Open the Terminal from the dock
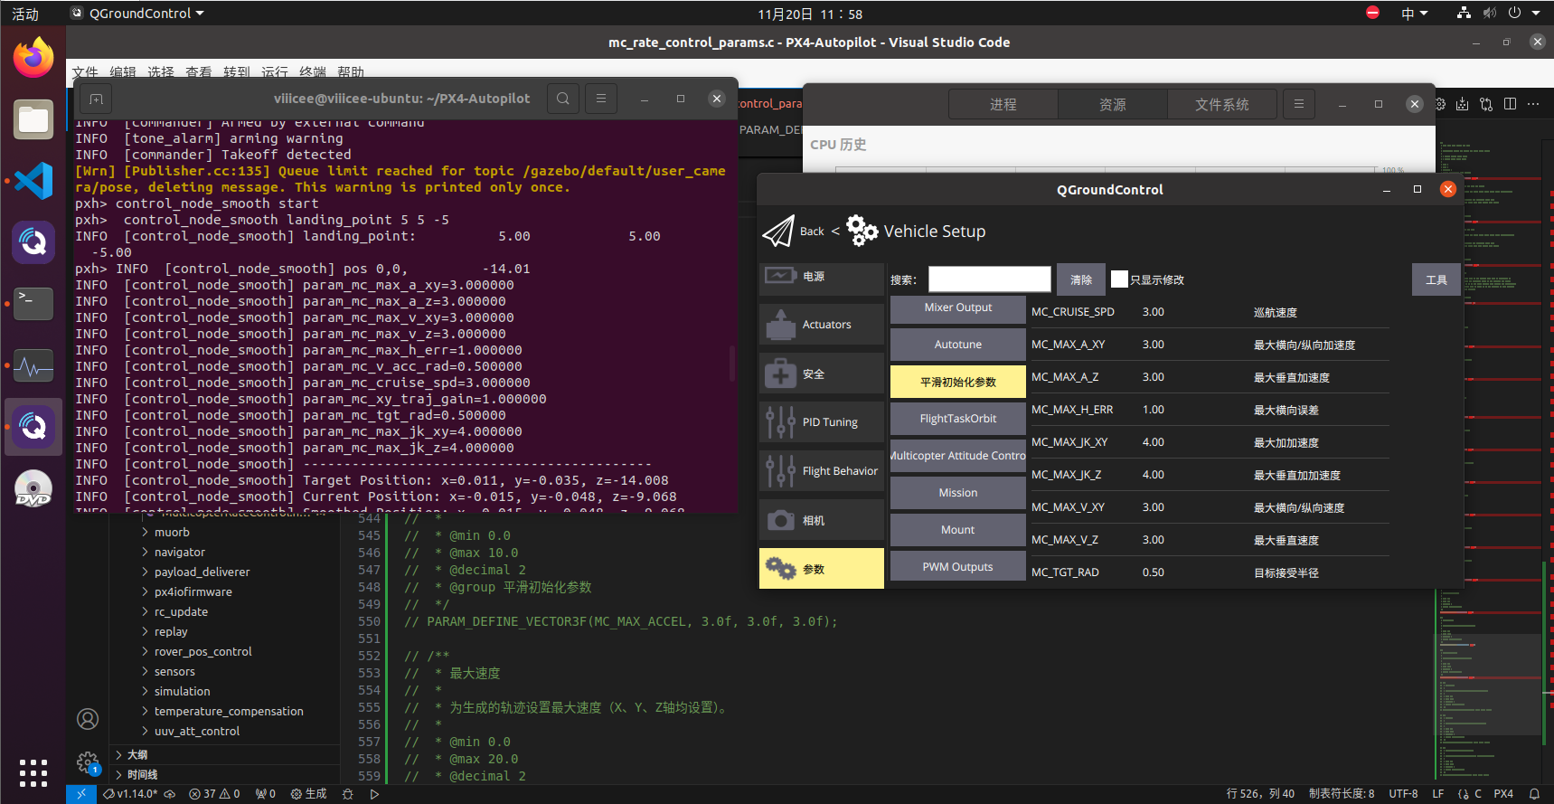Screen dimensions: 1554x804 (33, 304)
